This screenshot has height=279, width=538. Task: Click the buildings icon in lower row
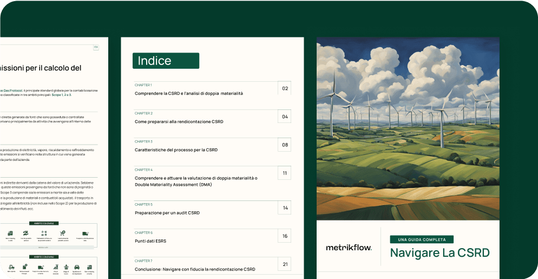[89, 267]
